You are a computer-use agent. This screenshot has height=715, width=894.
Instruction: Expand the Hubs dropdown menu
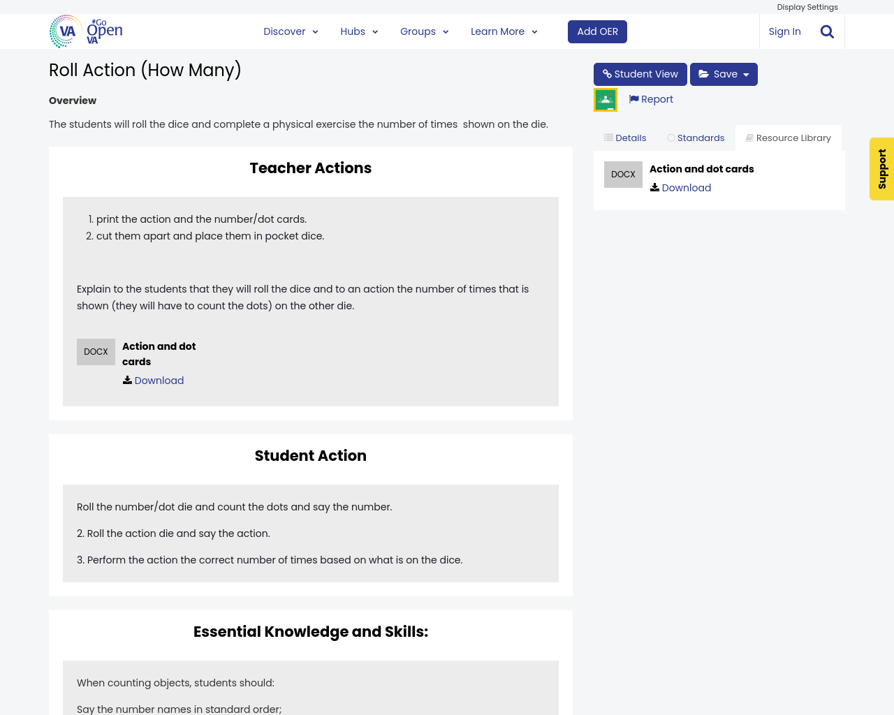click(359, 31)
